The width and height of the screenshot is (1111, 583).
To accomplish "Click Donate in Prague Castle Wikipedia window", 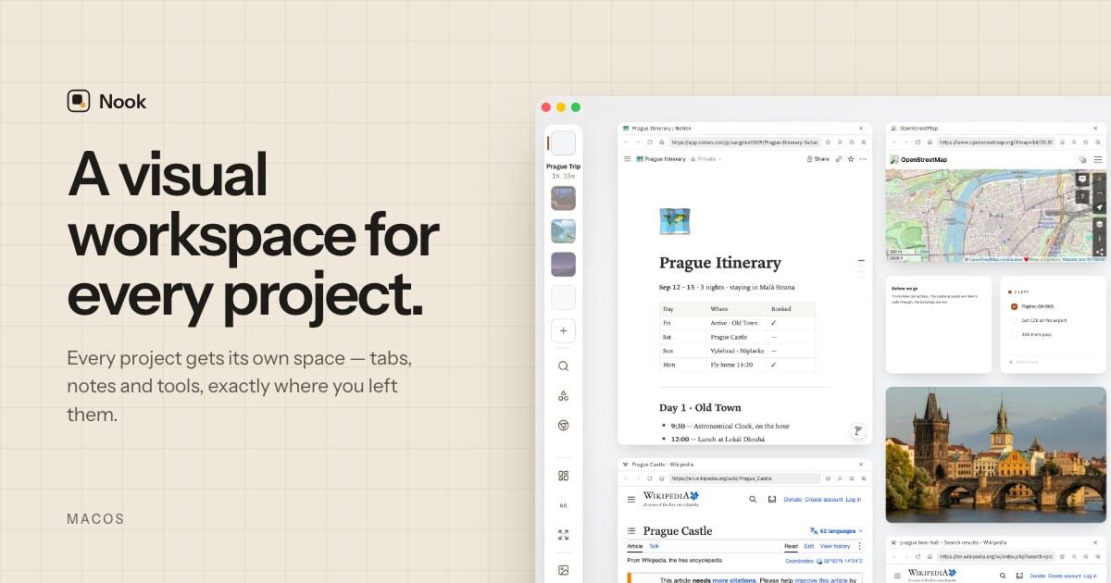I will click(793, 500).
